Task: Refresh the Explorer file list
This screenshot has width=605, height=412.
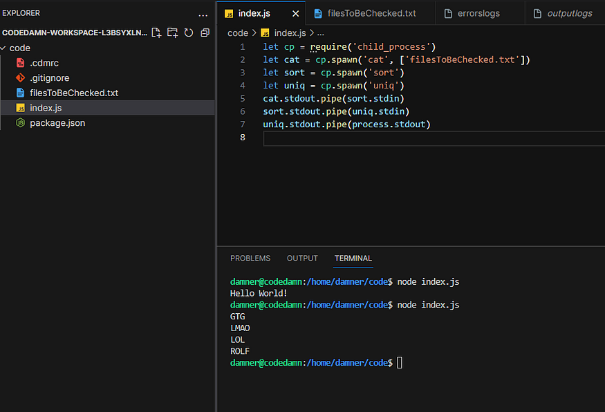Action: click(188, 32)
